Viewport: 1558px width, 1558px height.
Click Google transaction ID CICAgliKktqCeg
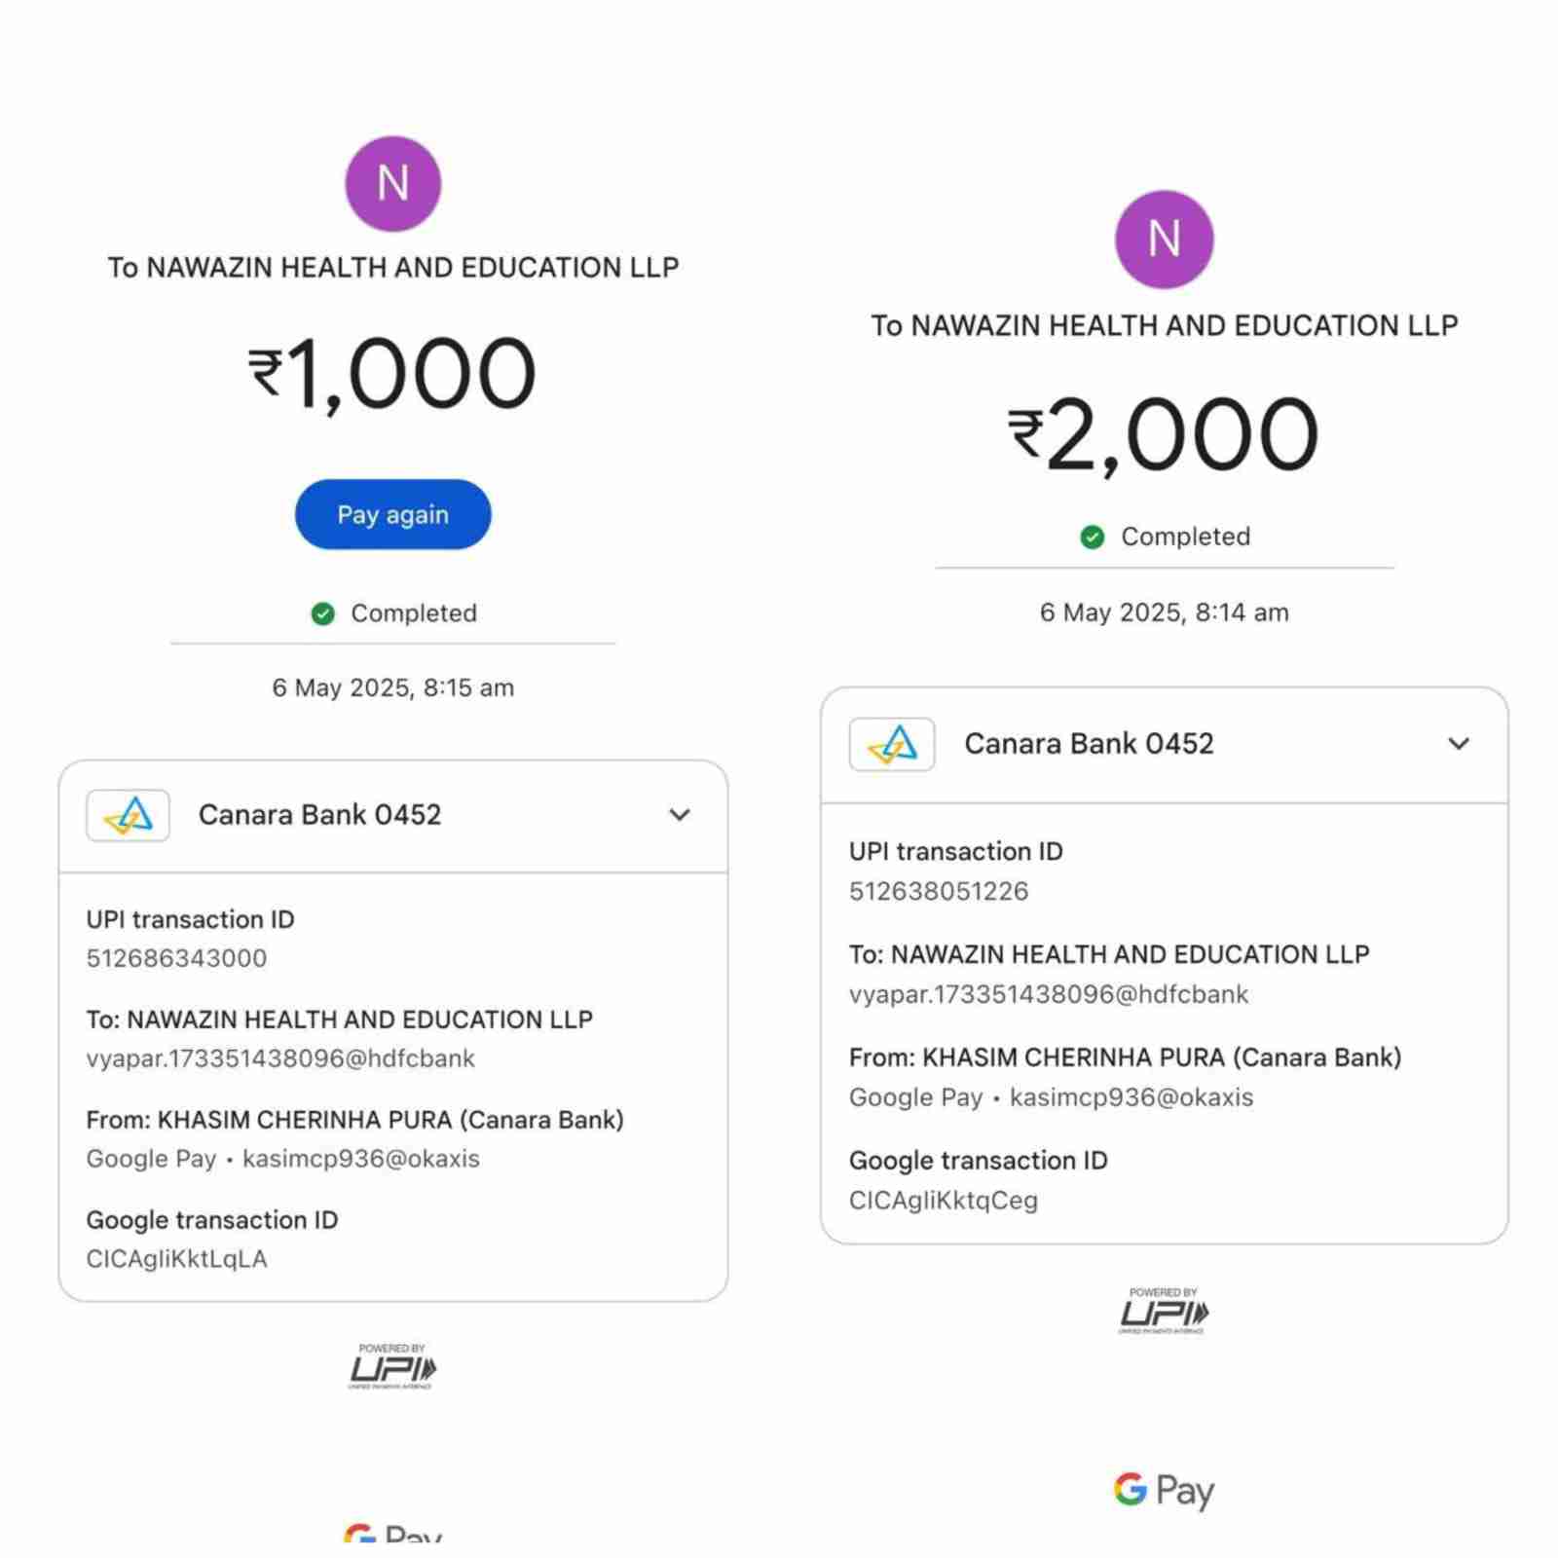[943, 1201]
